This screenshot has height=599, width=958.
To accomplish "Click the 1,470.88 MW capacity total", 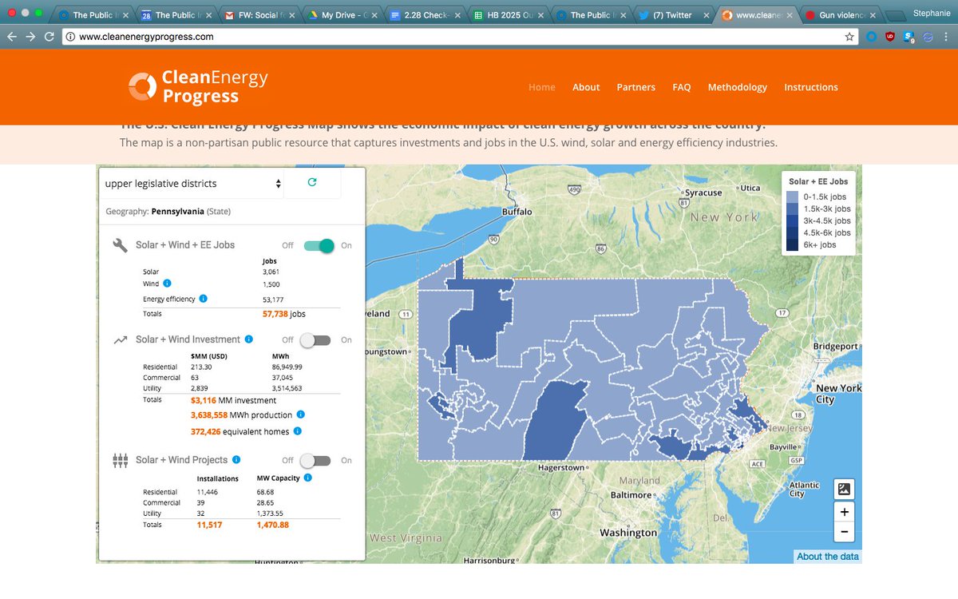I will click(272, 525).
